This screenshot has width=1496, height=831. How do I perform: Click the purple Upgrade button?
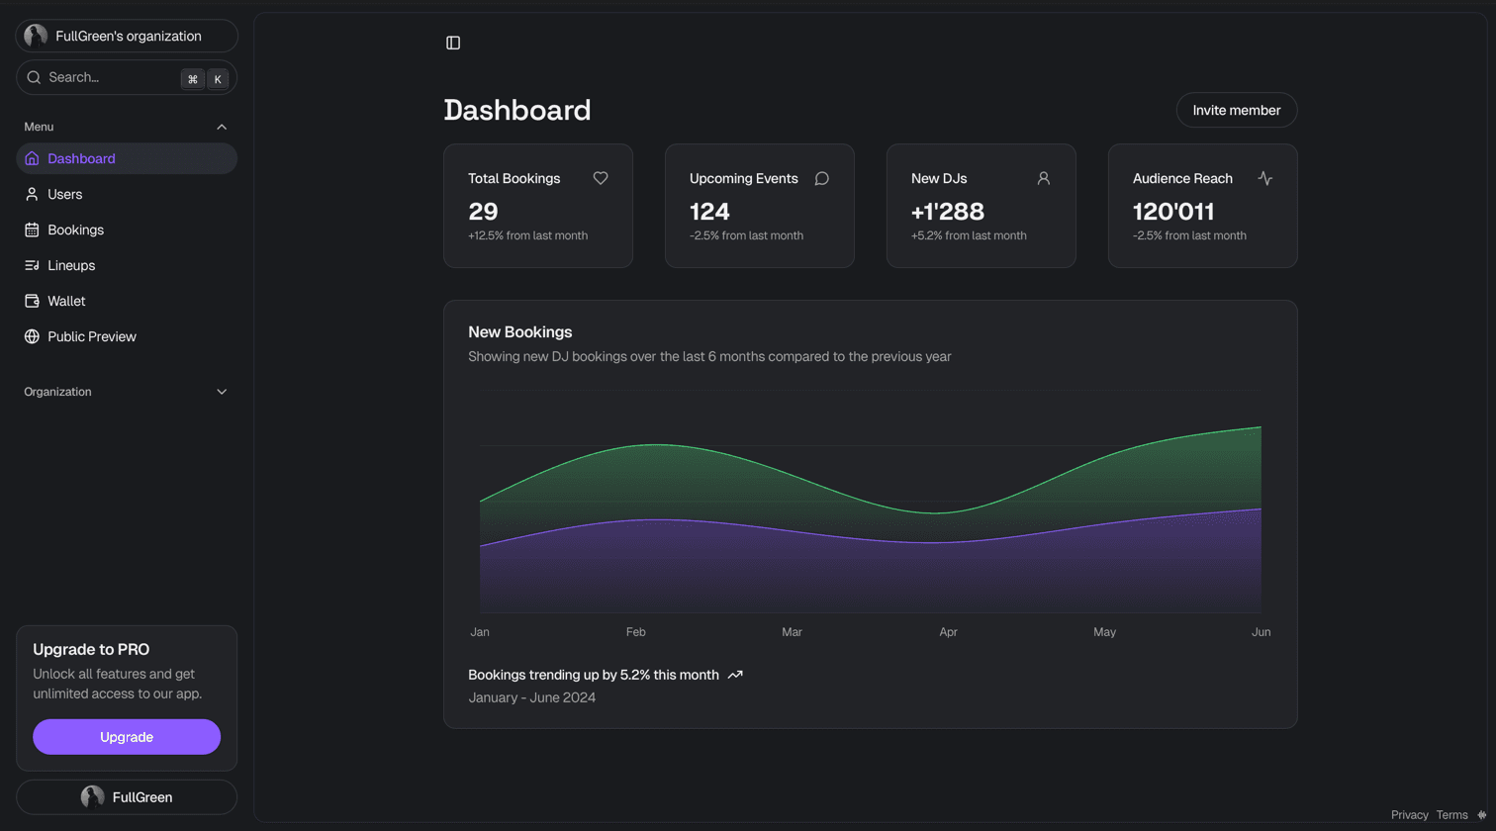127,737
